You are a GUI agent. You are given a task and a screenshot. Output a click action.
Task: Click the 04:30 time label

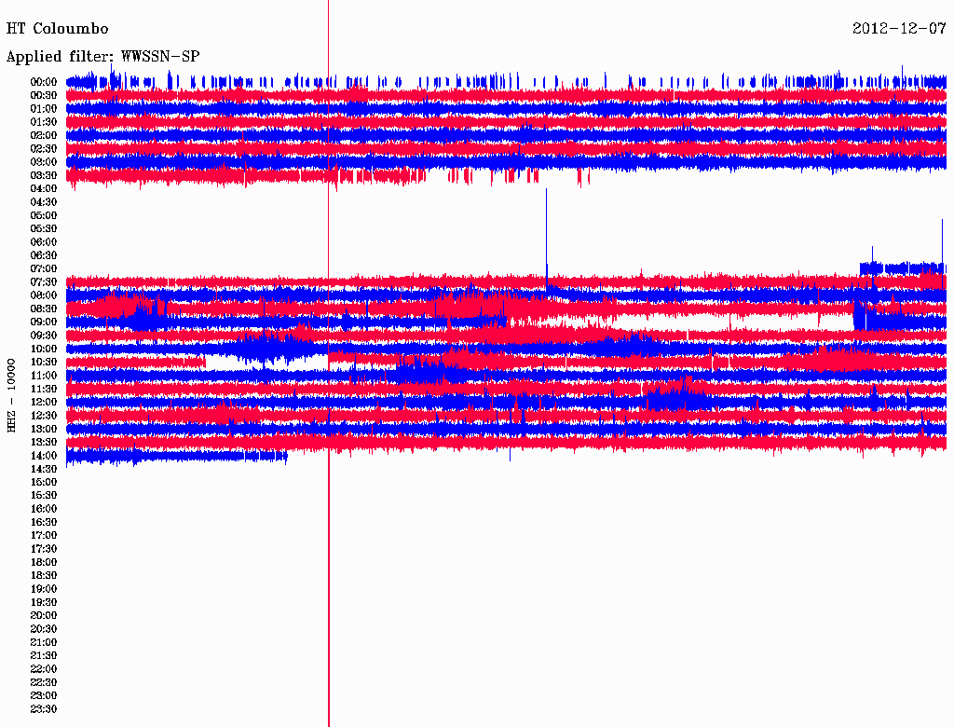[44, 202]
